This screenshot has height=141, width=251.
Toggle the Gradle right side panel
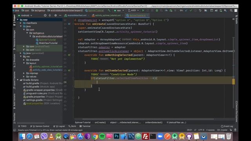pos(236,20)
